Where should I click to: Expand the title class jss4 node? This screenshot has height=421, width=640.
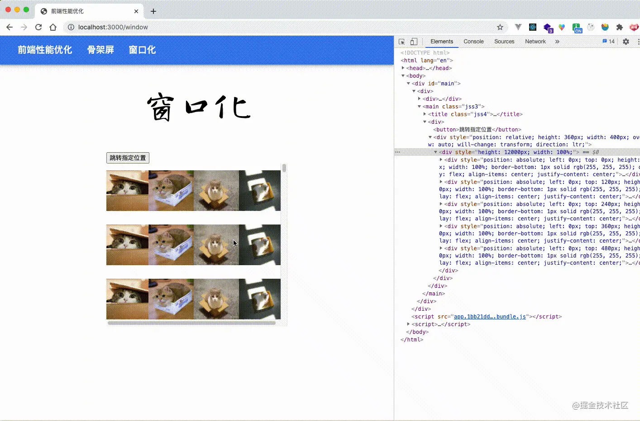pyautogui.click(x=425, y=114)
